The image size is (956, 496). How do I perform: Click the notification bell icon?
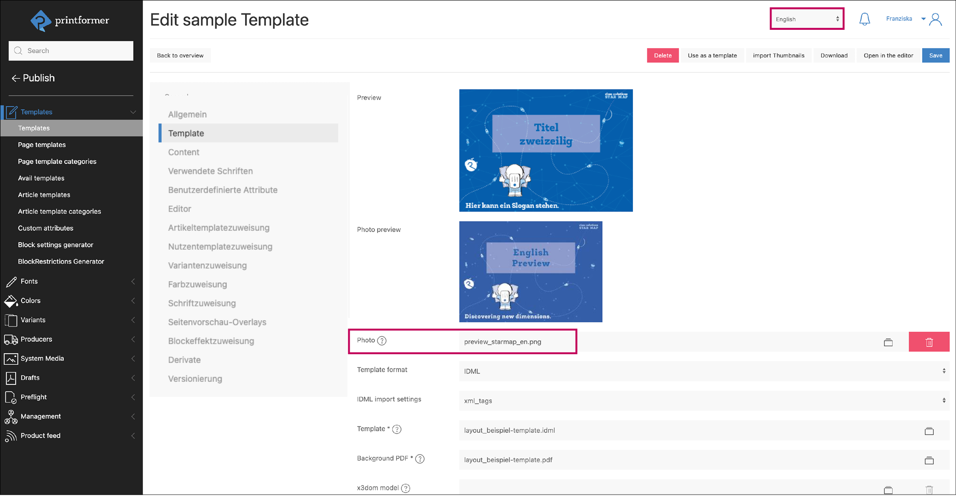coord(865,19)
